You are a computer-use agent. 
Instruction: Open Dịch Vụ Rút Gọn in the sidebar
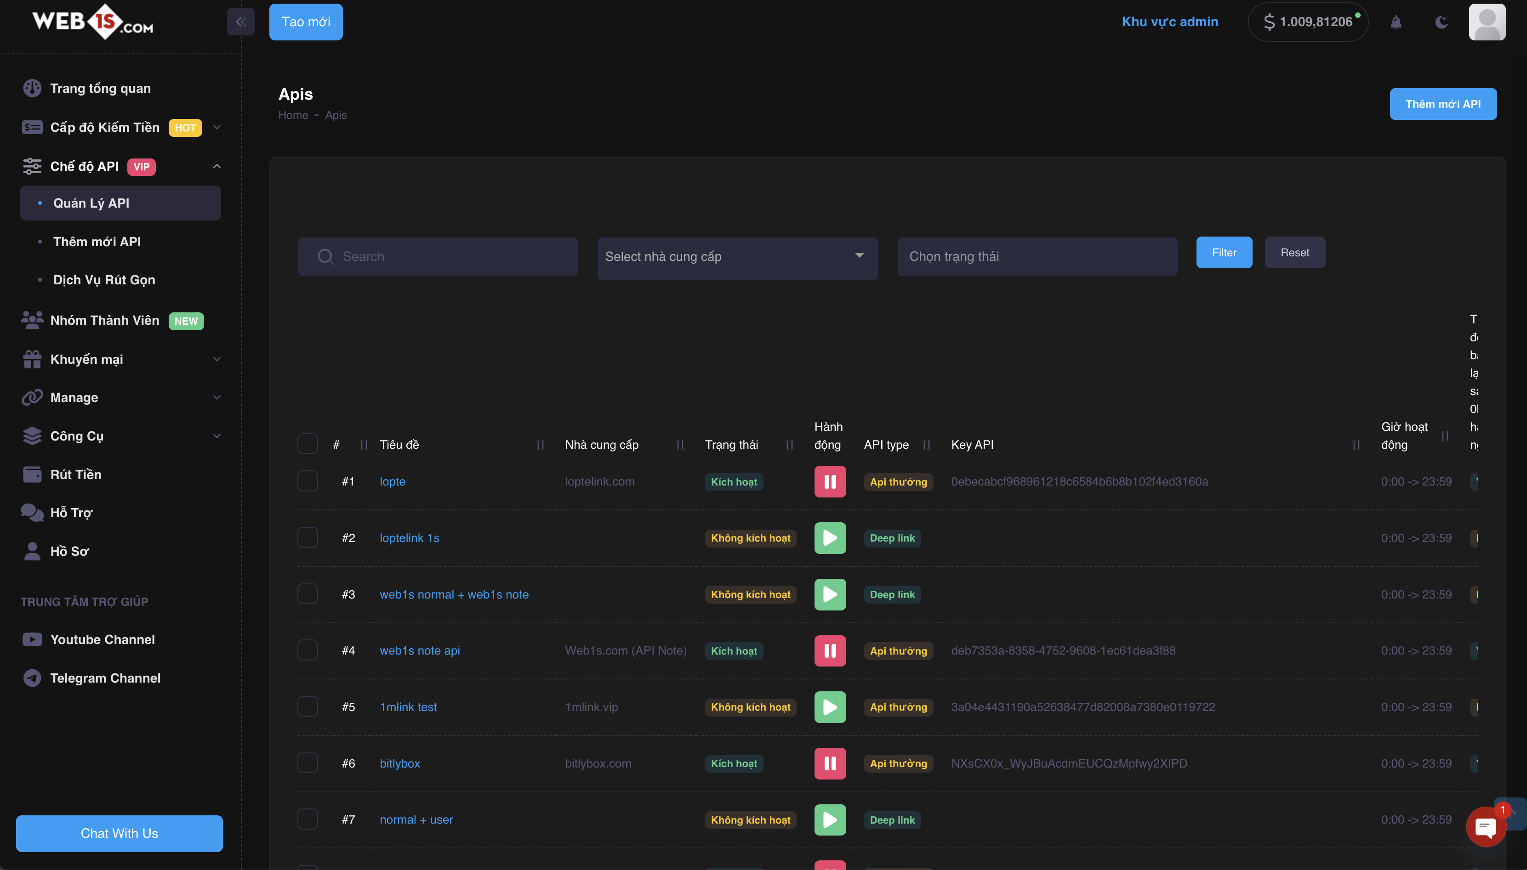pos(104,280)
